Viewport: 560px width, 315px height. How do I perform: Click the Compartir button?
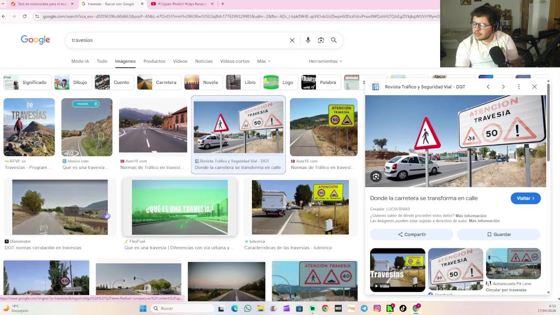[412, 234]
